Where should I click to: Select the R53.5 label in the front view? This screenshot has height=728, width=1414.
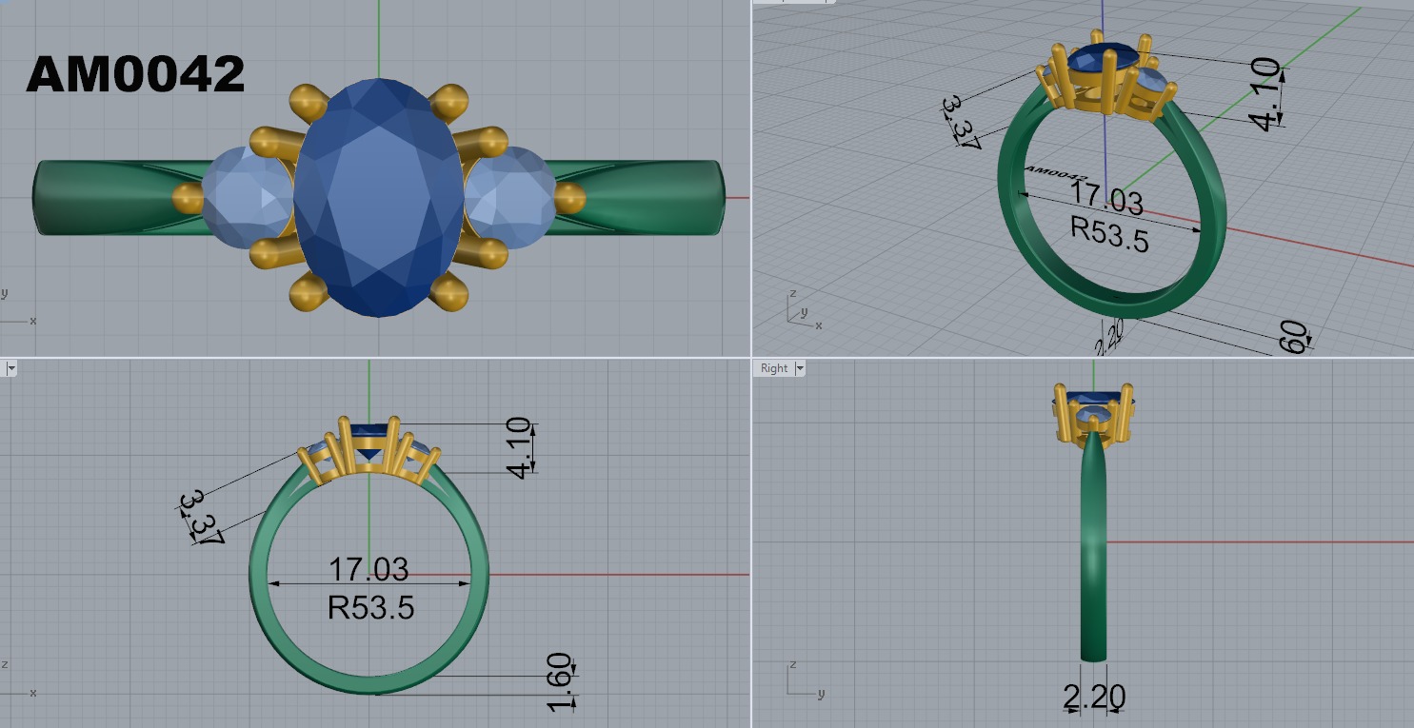[x=370, y=607]
